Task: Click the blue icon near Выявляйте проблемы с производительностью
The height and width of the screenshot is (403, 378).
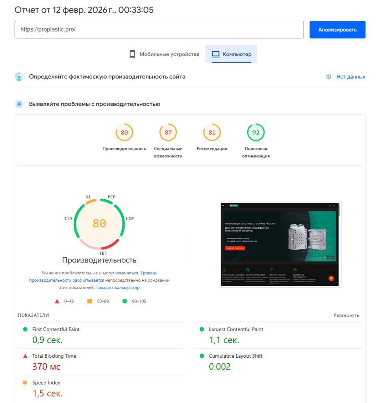Action: (x=19, y=104)
